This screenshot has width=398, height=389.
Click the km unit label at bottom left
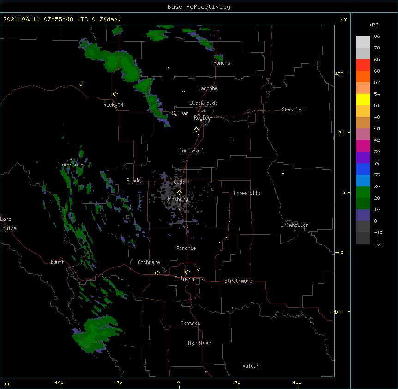pos(7,383)
